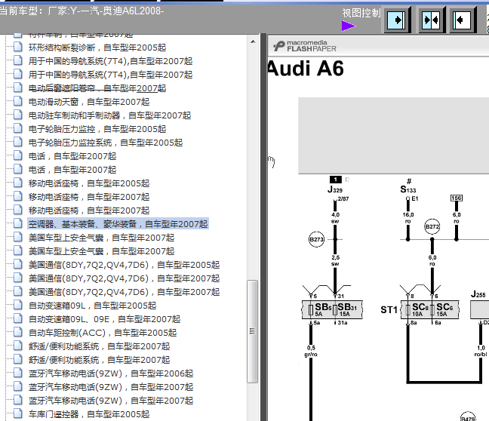This screenshot has width=489, height=421.
Task: Click the B273 connection node in diagram
Action: pos(316,239)
